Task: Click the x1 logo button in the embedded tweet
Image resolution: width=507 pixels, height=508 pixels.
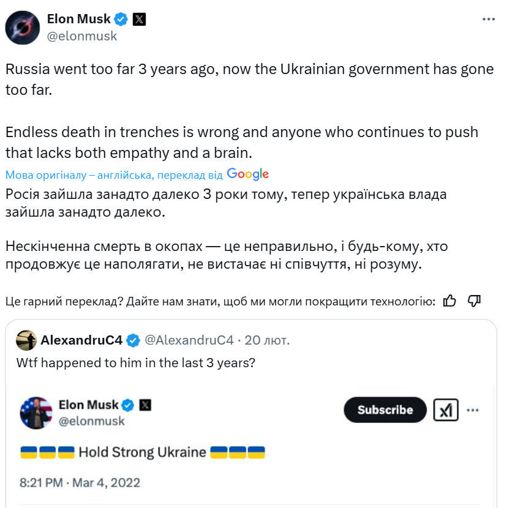Action: coord(446,410)
